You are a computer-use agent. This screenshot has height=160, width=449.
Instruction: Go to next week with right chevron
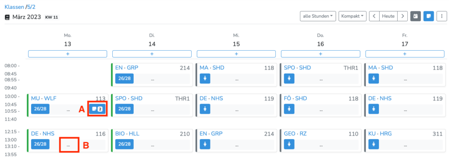[403, 16]
